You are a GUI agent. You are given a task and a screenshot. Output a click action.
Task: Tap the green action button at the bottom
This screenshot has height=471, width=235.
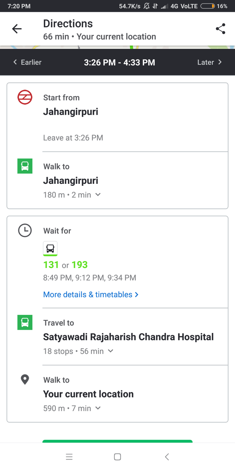[117, 444]
